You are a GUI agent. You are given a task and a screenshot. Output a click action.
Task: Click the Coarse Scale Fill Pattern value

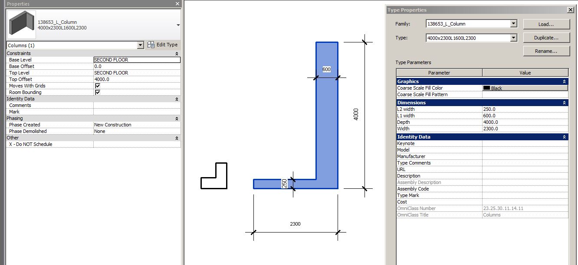525,94
